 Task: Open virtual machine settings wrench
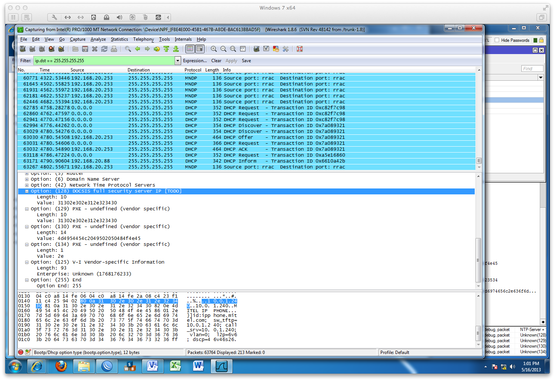(54, 17)
